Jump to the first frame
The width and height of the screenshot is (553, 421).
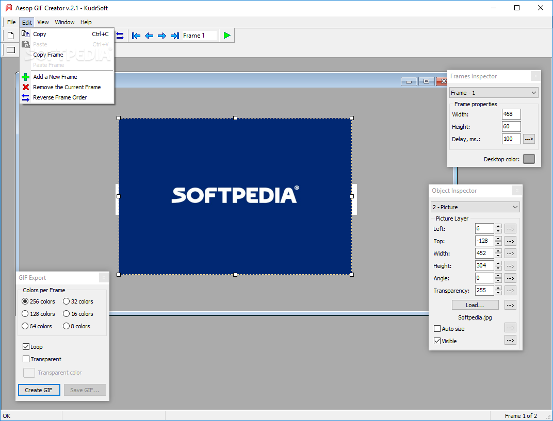click(x=136, y=36)
